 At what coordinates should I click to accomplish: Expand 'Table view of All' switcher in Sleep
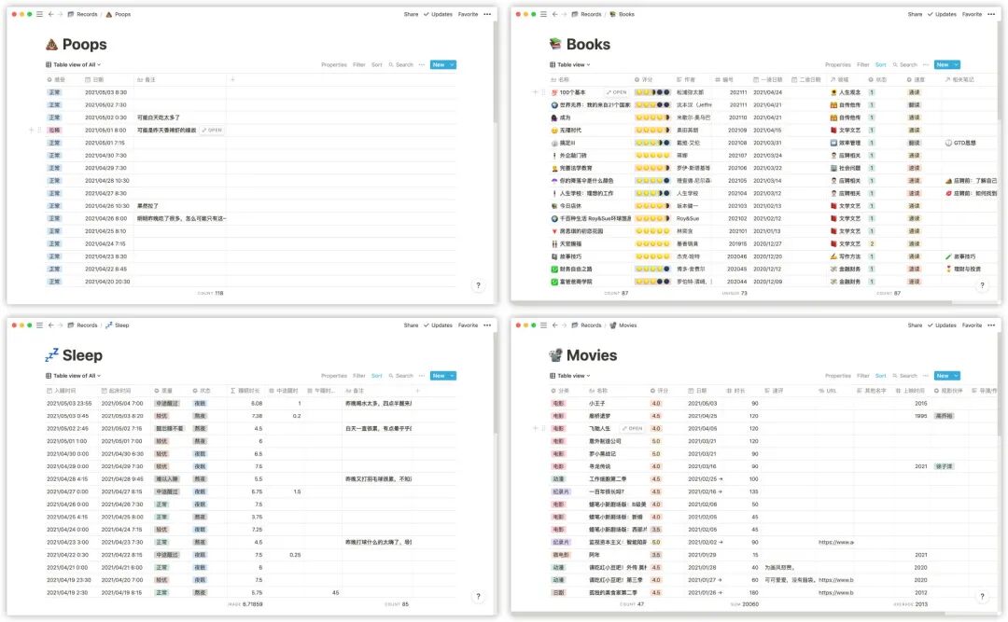coord(74,376)
